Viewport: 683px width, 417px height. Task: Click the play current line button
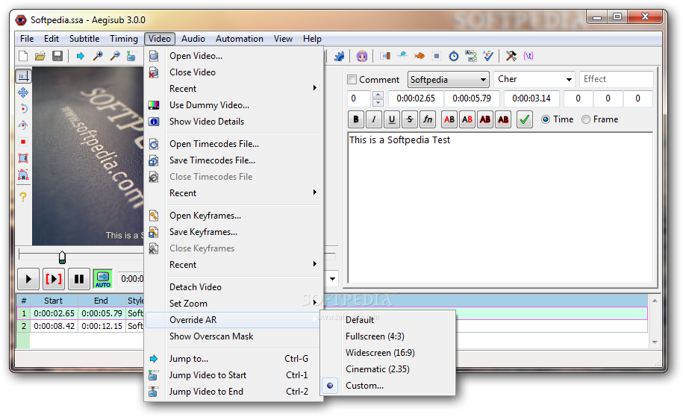pyautogui.click(x=54, y=279)
